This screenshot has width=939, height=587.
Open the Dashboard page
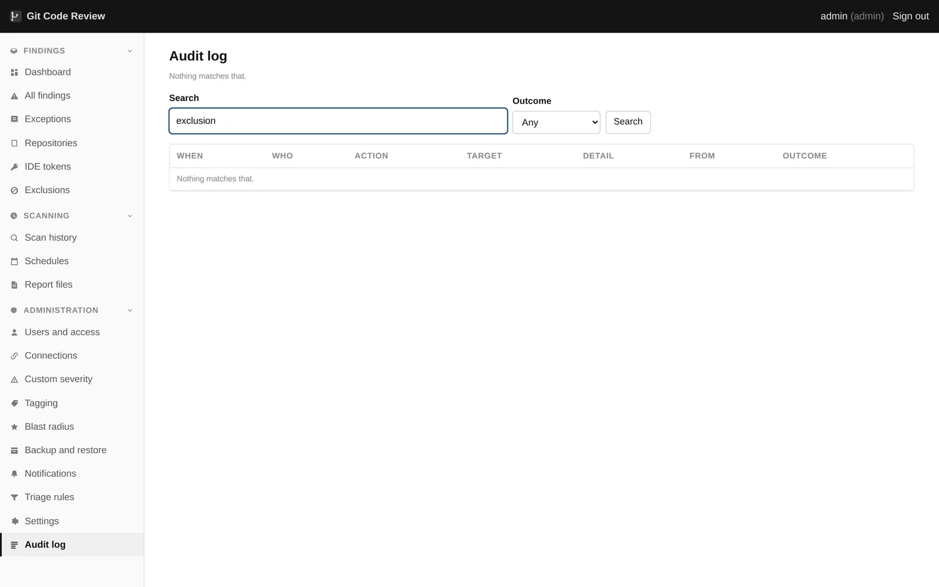(x=72, y=72)
